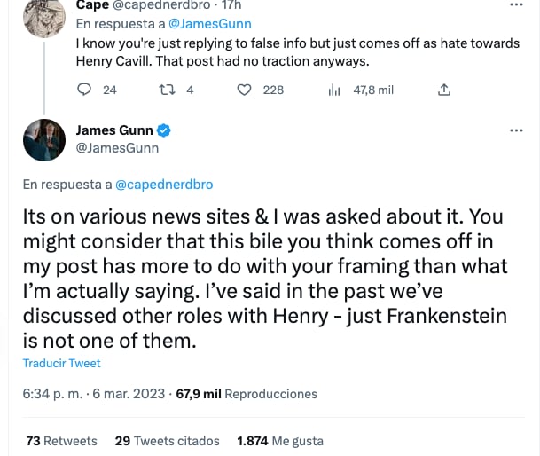Open more options on James Gunn's tweet
540x456 pixels.
(x=517, y=130)
